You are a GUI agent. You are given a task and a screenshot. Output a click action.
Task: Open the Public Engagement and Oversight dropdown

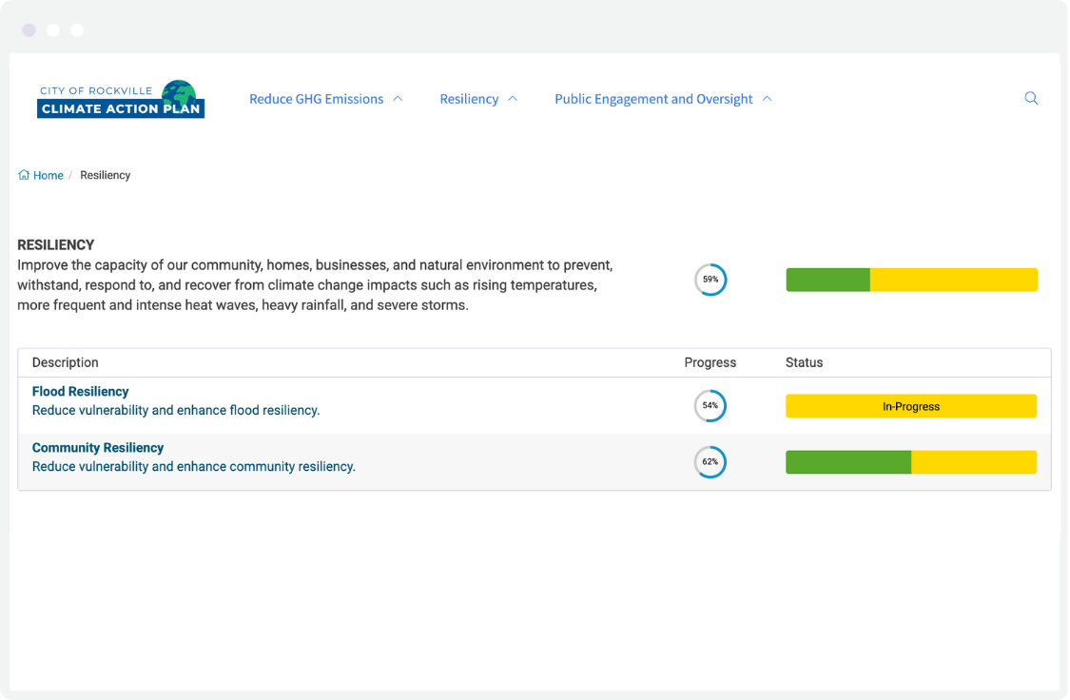[767, 98]
